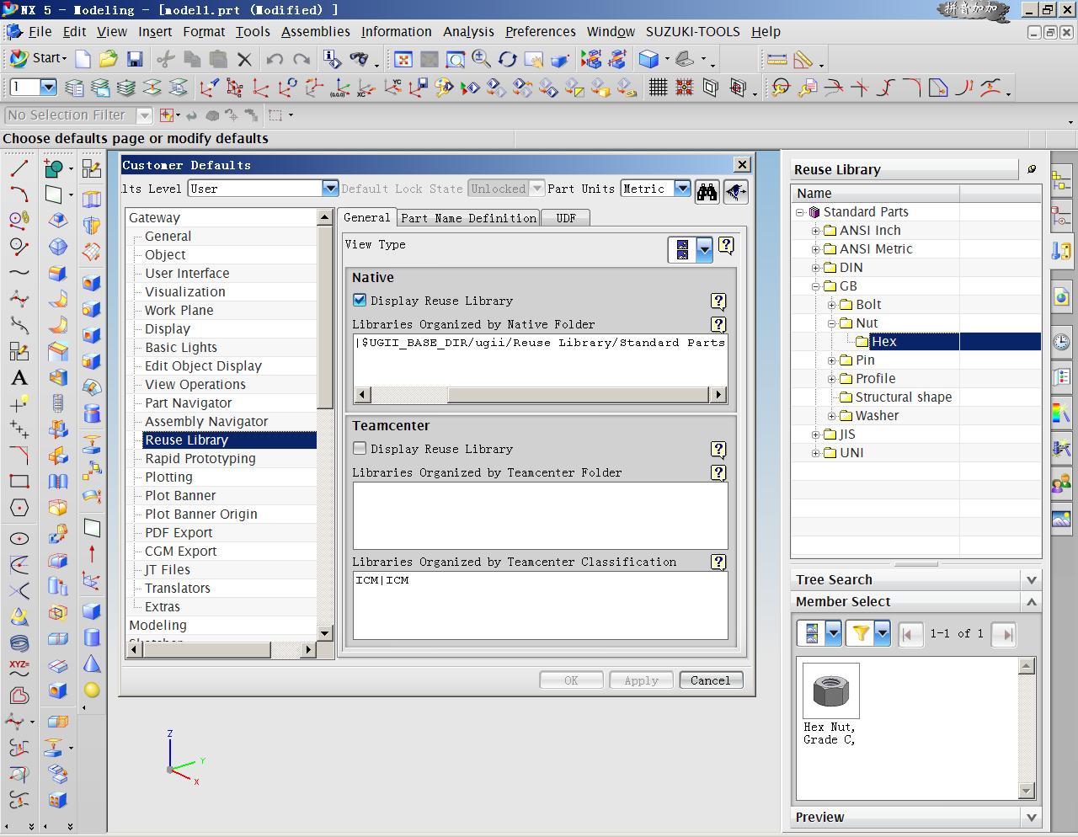Screen dimensions: 1078x837
Task: Open the View Type dropdown arrow
Action: pyautogui.click(x=704, y=249)
